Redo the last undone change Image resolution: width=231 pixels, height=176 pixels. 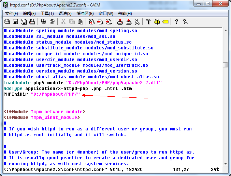point(52,22)
